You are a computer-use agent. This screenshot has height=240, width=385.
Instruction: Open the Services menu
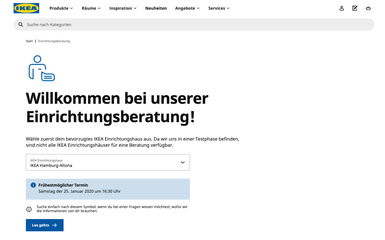[x=219, y=8]
